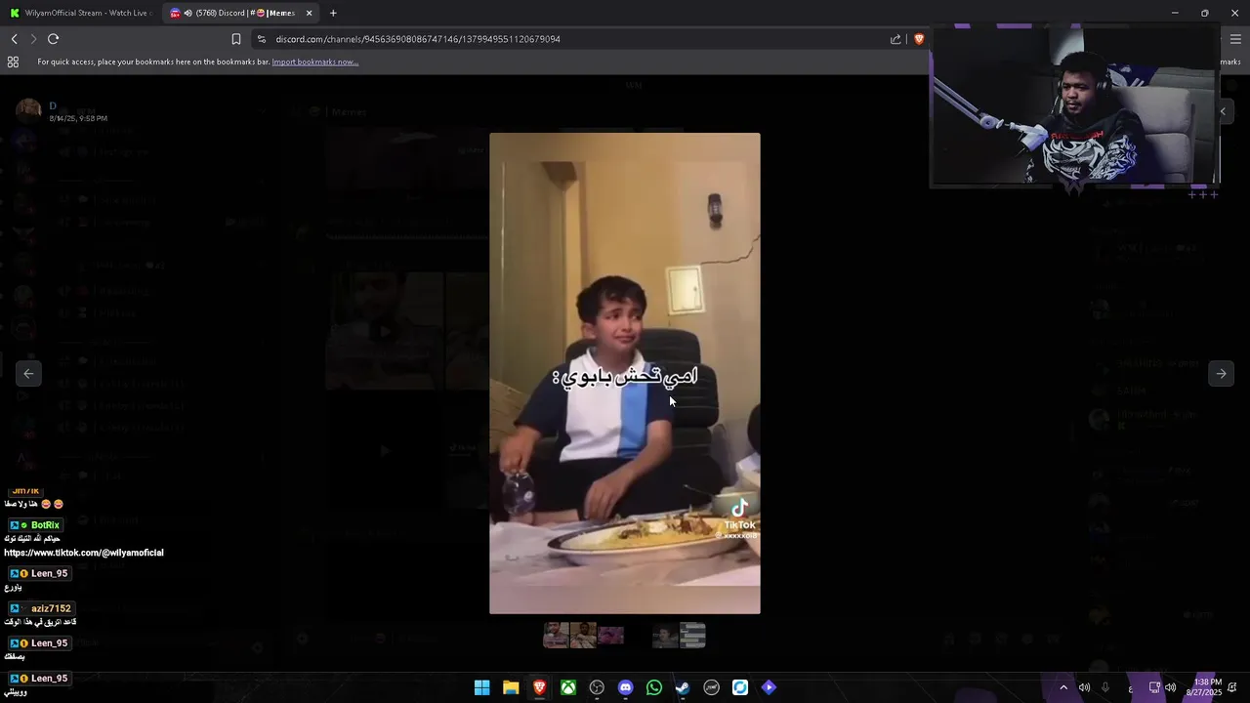
Task: Open the Import bookmarks now link
Action: click(x=314, y=62)
